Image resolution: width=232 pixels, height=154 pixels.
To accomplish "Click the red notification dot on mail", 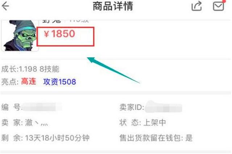I will pyautogui.click(x=224, y=1).
